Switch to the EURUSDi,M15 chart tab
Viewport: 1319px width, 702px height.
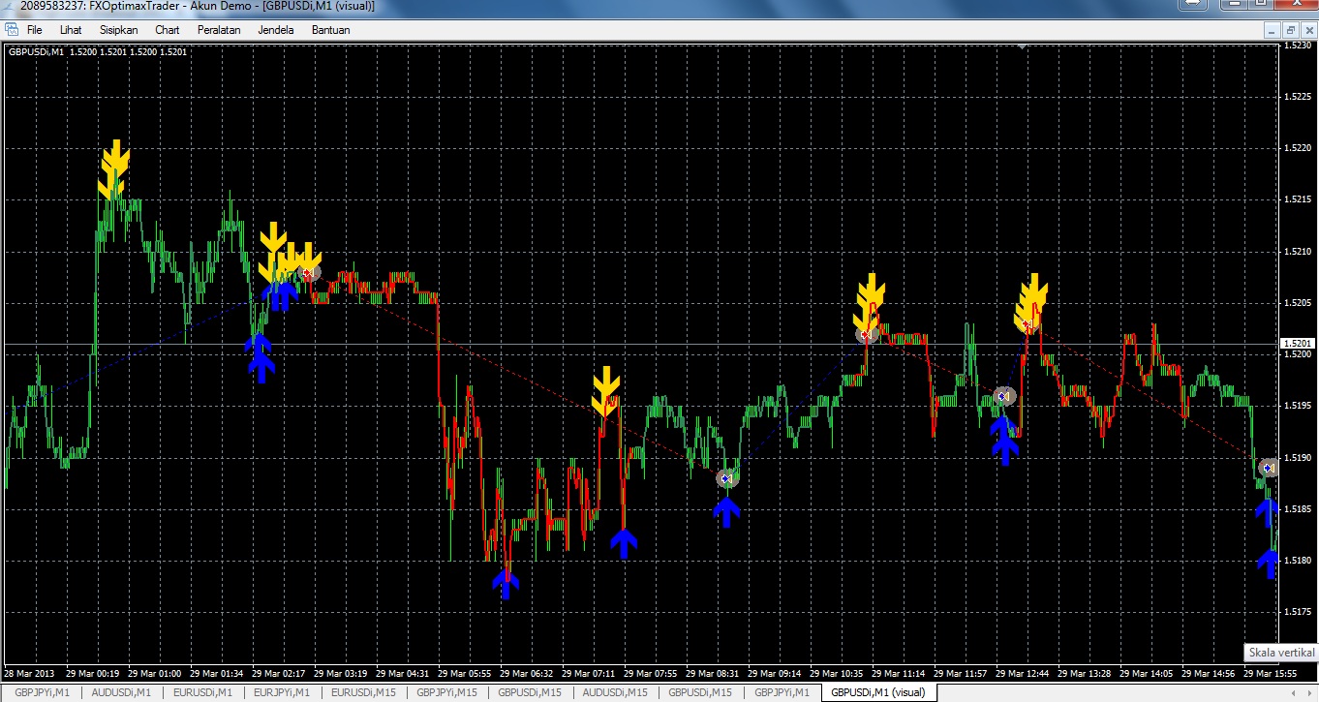point(364,692)
